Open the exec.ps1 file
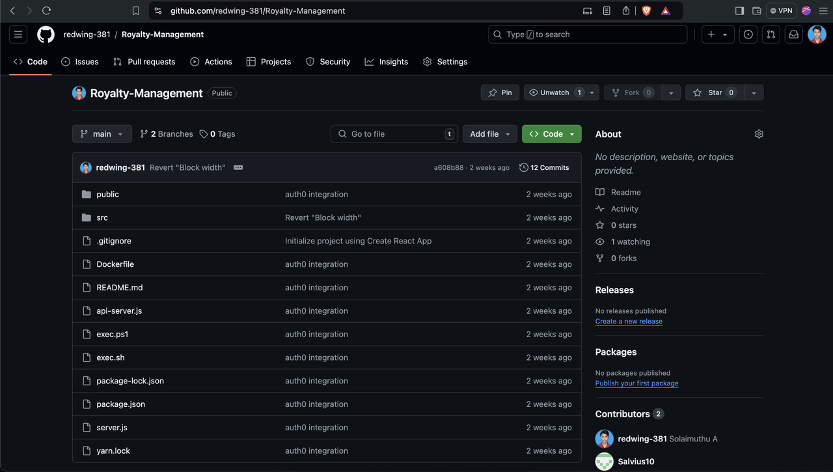Image resolution: width=833 pixels, height=472 pixels. click(x=113, y=334)
